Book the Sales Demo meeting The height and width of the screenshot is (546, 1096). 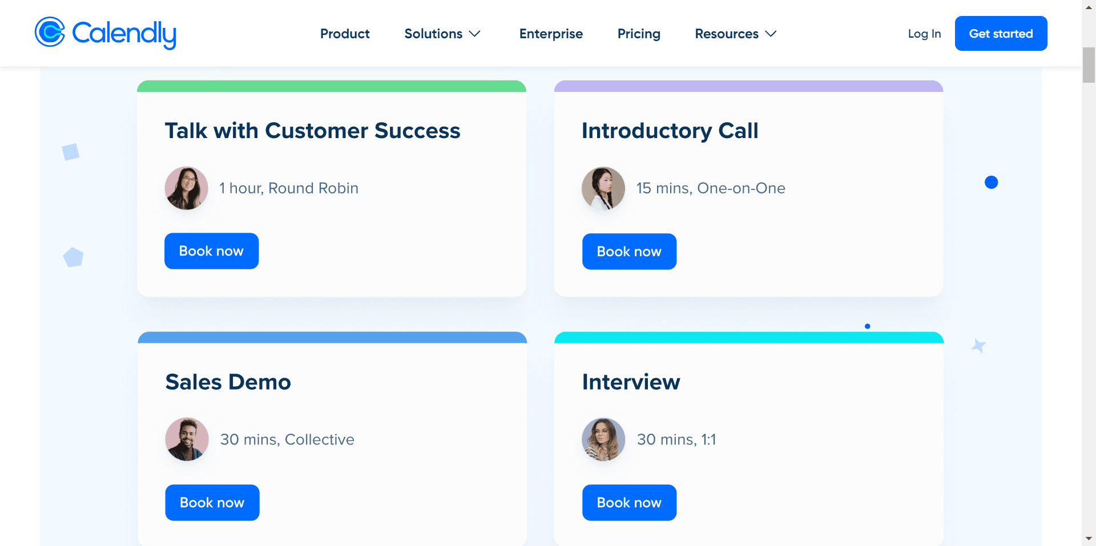coord(212,502)
